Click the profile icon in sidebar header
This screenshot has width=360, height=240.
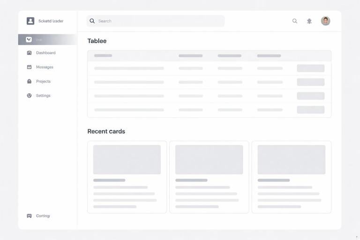click(x=30, y=21)
